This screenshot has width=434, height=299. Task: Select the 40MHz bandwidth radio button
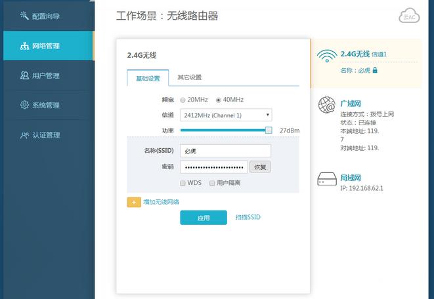pyautogui.click(x=219, y=100)
